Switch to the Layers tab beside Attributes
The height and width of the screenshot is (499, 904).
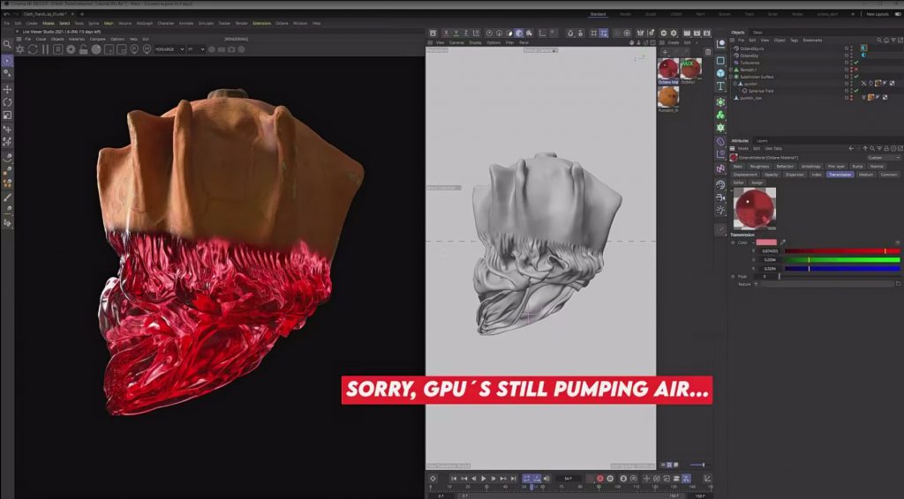(x=762, y=140)
